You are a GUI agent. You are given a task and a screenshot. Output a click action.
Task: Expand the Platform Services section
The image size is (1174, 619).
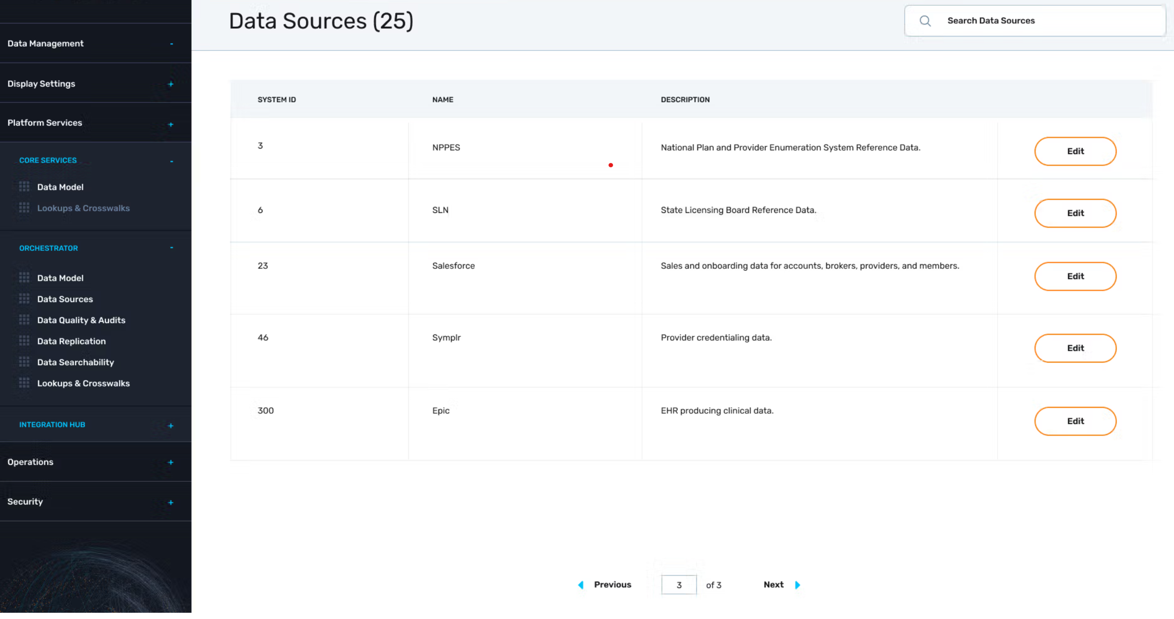(x=171, y=124)
